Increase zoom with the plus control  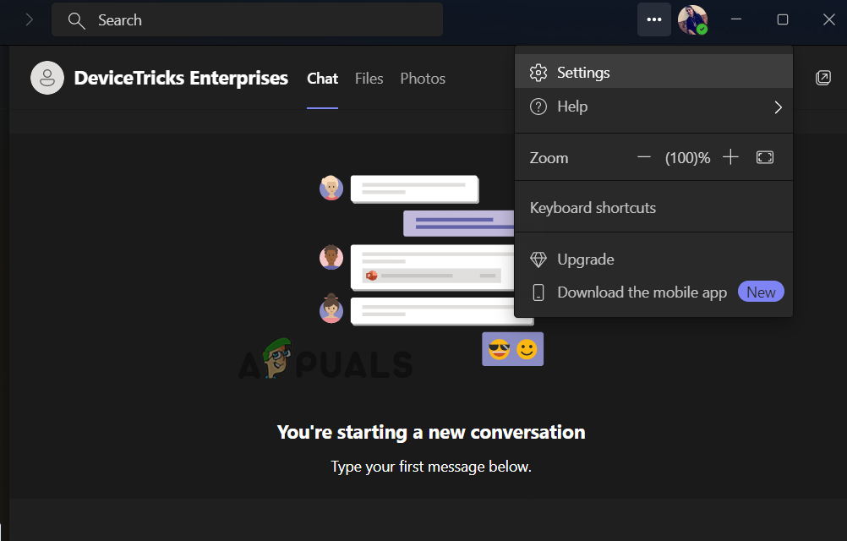click(x=730, y=156)
